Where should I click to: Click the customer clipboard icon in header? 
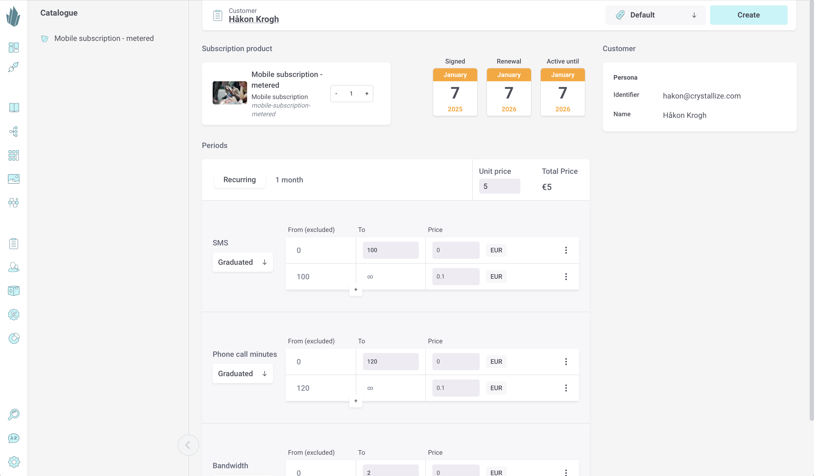coord(218,15)
